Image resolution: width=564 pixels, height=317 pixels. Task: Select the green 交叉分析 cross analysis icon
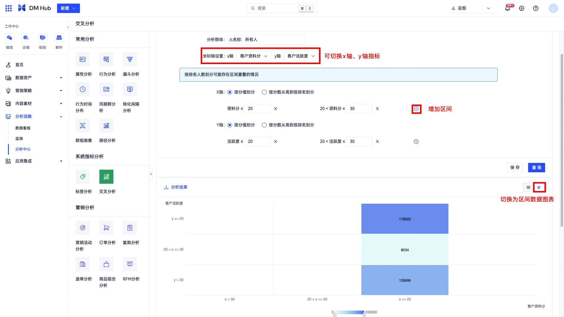click(106, 177)
